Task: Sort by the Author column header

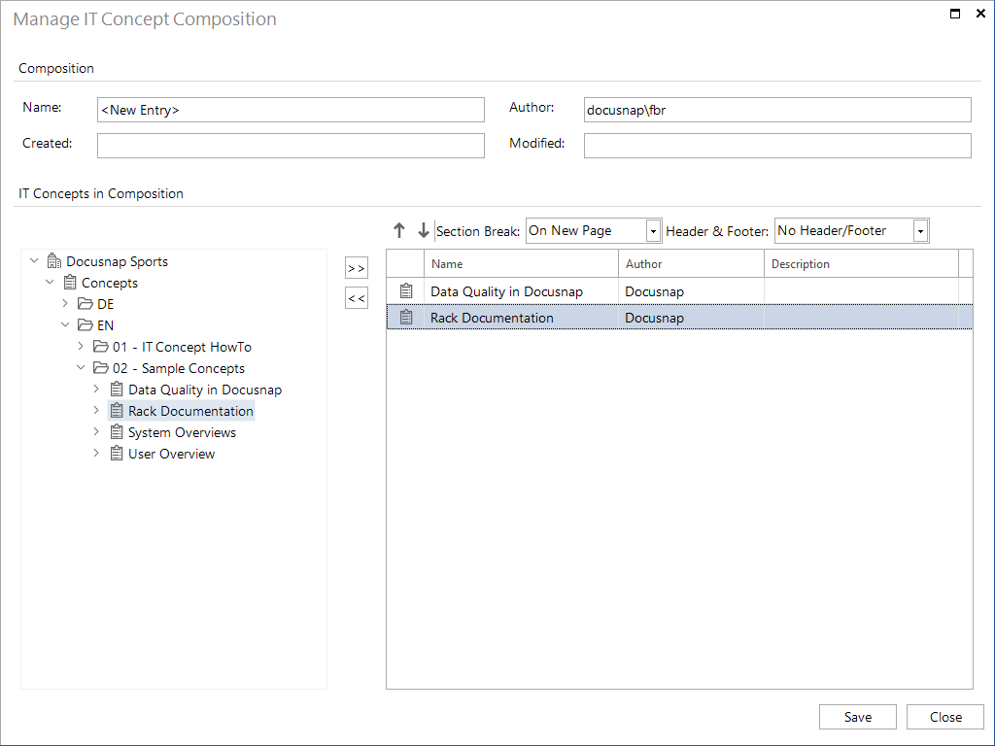Action: [x=691, y=264]
